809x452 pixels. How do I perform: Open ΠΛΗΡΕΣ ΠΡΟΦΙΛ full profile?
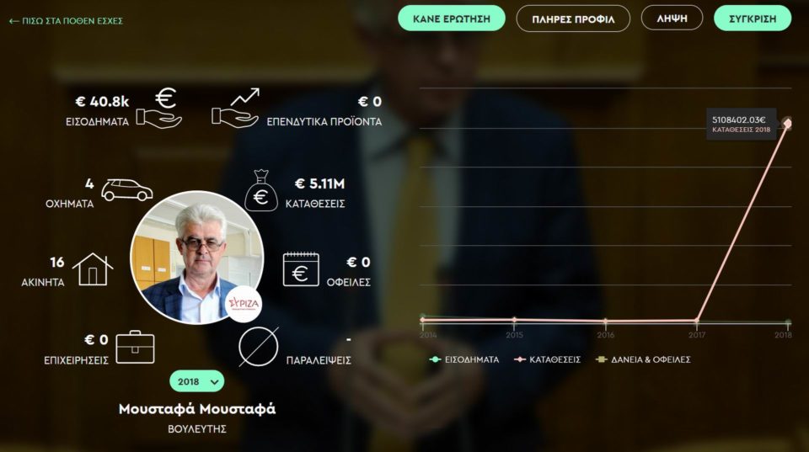pos(573,19)
